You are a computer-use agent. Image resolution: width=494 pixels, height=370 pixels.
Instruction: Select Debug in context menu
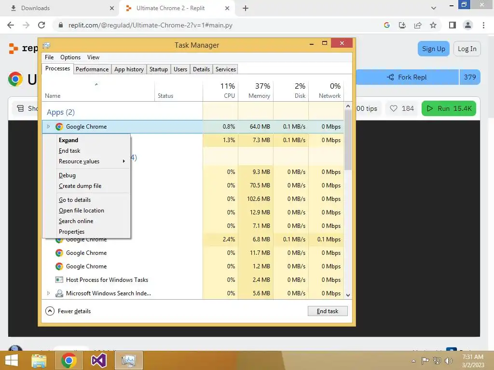[x=86, y=175]
